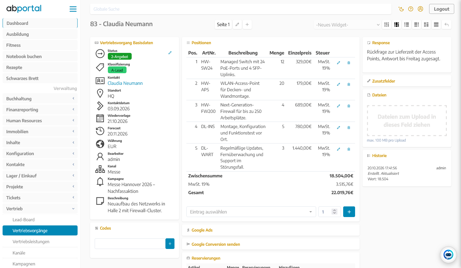The image size is (461, 268).
Task: Add position with blue plus button
Action: click(x=349, y=212)
